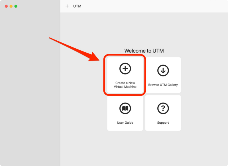
Task: Close the UTM window with red button
Action: tap(6, 6)
